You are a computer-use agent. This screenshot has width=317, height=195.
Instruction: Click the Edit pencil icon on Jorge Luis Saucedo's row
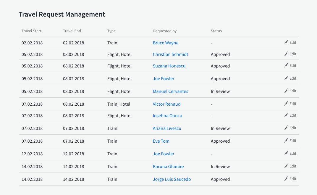(286, 178)
